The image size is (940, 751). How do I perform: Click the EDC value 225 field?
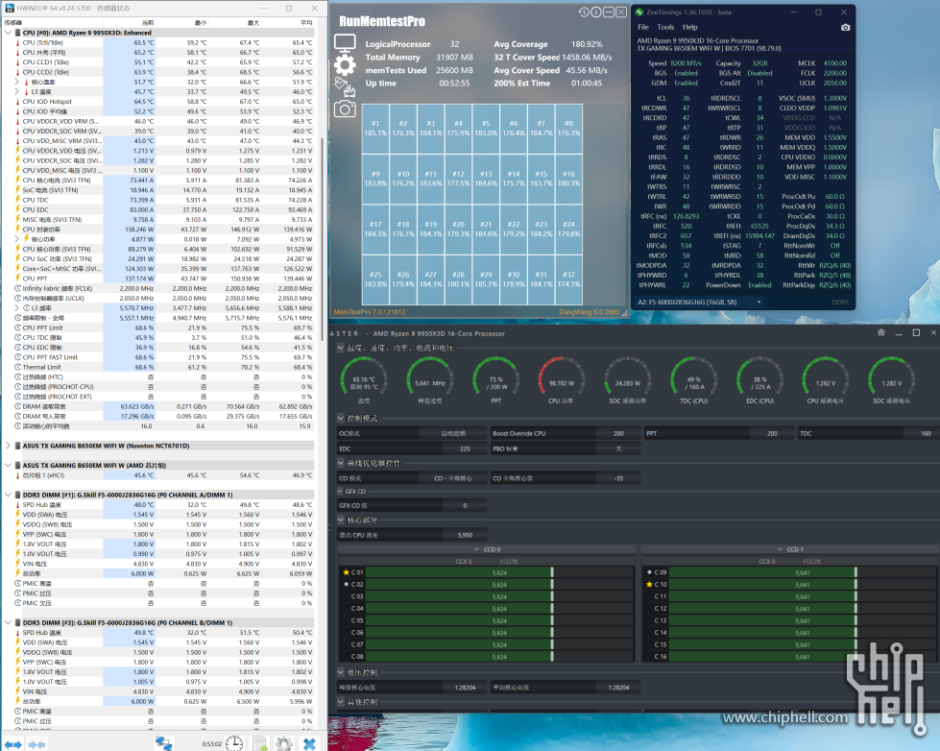point(465,448)
